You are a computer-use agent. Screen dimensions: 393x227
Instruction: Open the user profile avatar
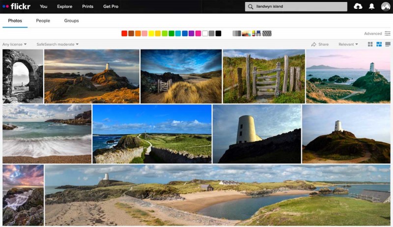click(386, 6)
